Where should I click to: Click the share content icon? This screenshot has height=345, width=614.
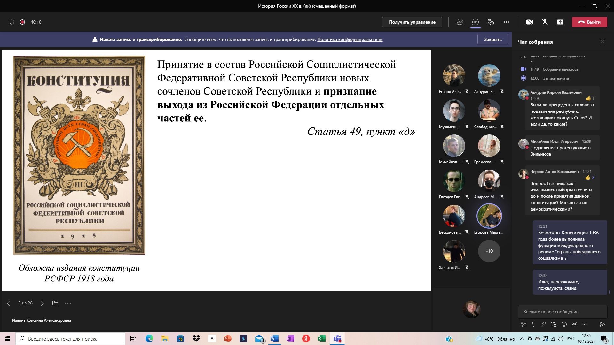click(560, 22)
